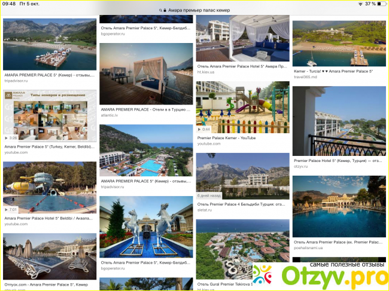Open the travel365.md Kemer Turcia link

[x=333, y=71]
